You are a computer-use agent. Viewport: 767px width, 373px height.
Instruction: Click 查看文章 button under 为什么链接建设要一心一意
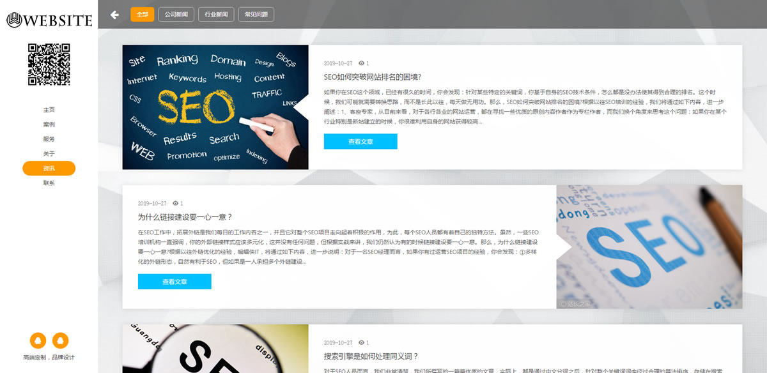point(174,282)
